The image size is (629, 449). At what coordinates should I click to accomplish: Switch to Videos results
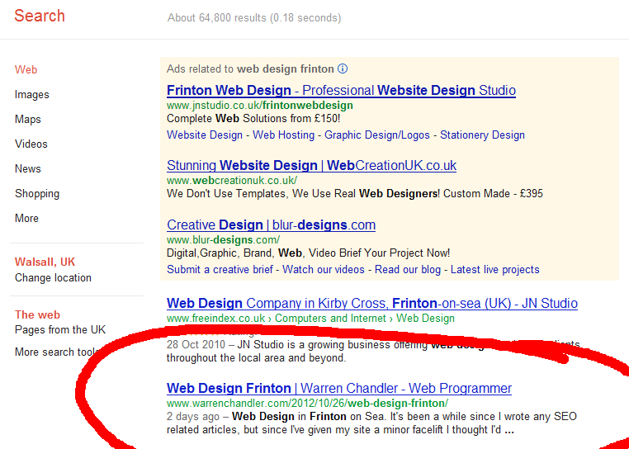31,144
